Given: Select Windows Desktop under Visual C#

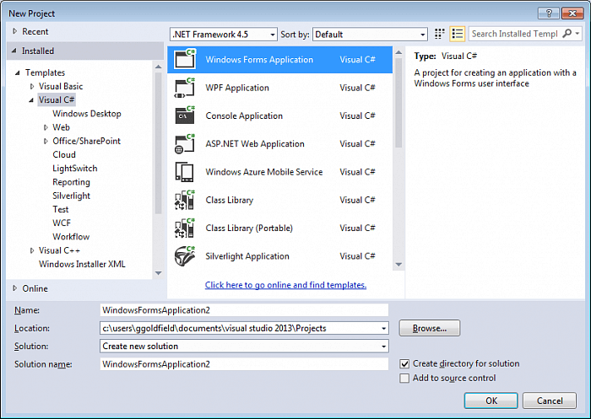Looking at the screenshot, I should coord(86,114).
